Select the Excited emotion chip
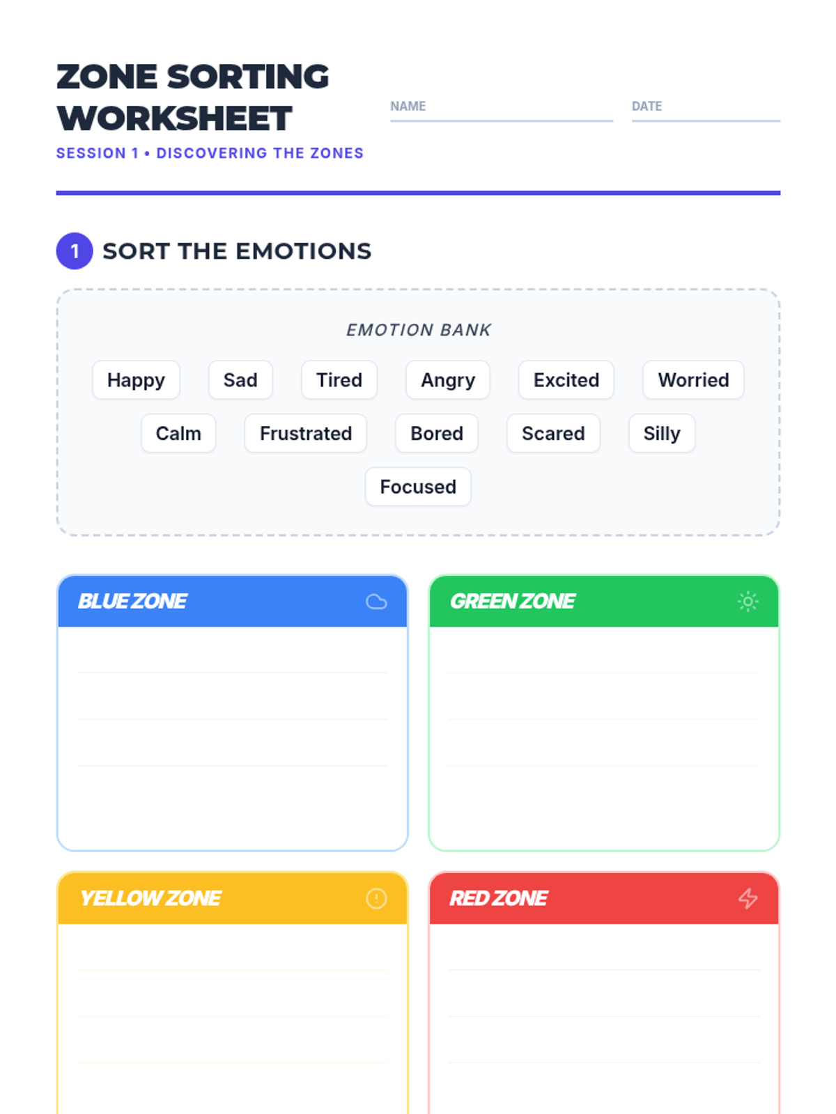This screenshot has width=836, height=1114. tap(566, 380)
